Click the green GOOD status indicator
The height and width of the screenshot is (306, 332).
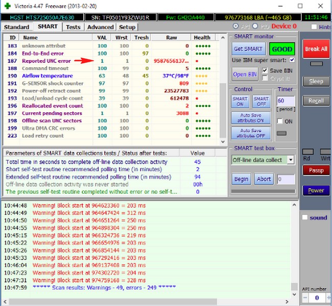click(281, 49)
